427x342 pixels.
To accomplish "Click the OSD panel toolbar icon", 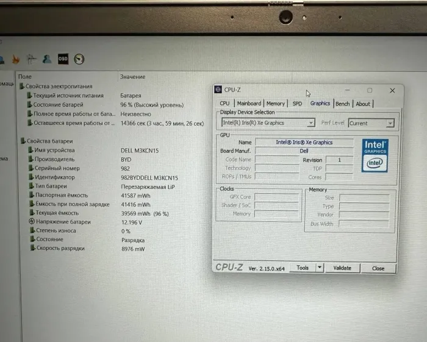I will (x=63, y=59).
